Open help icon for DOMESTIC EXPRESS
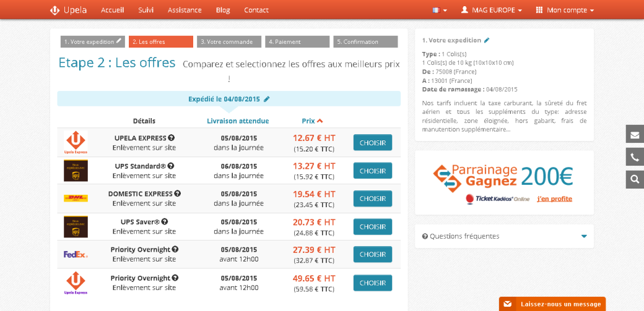 click(178, 194)
